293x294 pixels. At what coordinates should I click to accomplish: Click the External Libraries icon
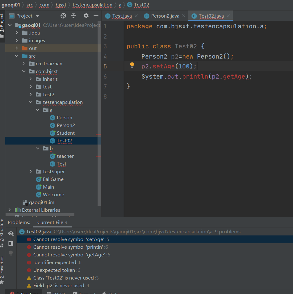18,210
